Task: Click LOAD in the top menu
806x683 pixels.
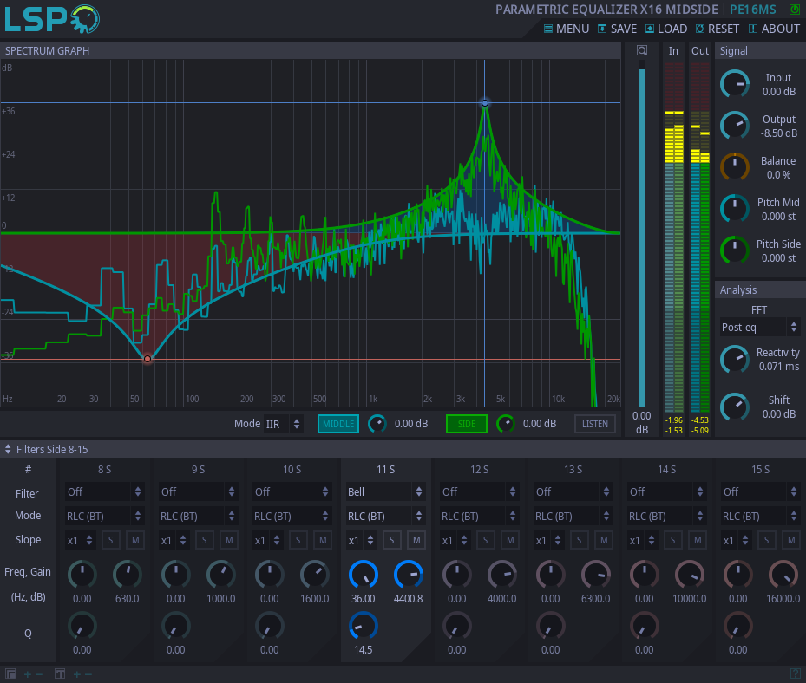Action: point(666,29)
